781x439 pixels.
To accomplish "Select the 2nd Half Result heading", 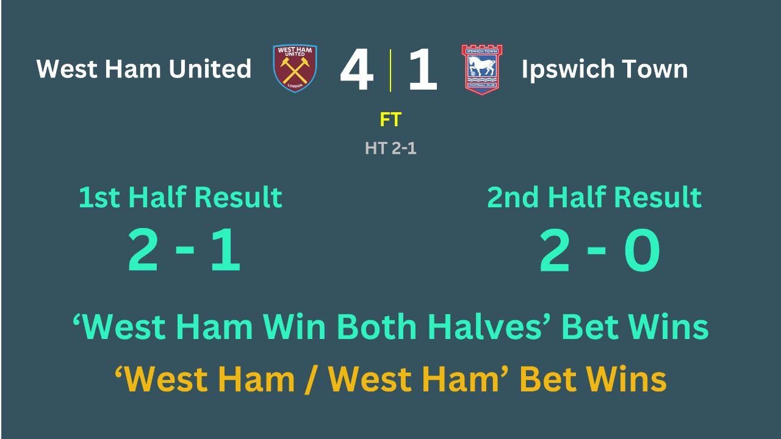I will 594,198.
